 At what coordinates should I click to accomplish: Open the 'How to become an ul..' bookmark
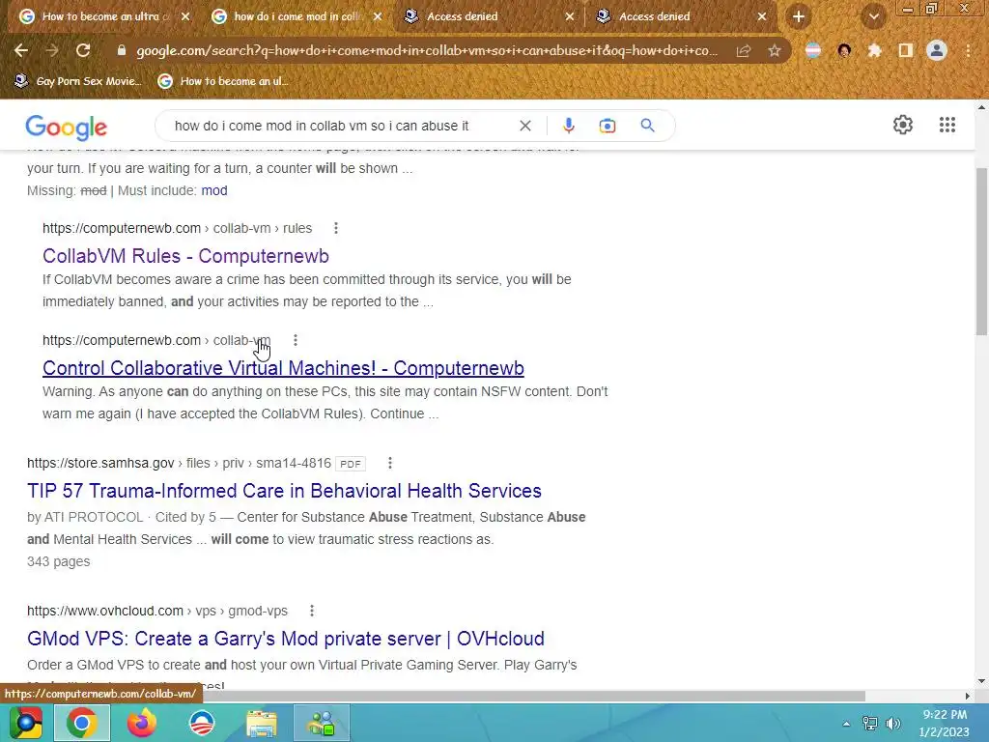pos(224,81)
